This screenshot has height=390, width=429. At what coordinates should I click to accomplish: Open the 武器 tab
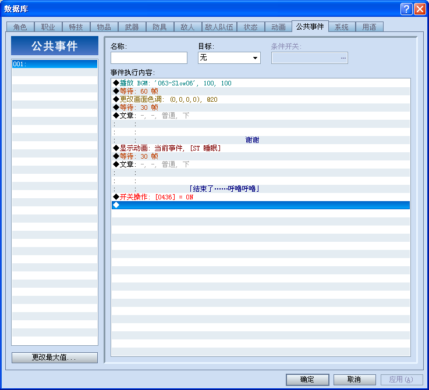(132, 27)
